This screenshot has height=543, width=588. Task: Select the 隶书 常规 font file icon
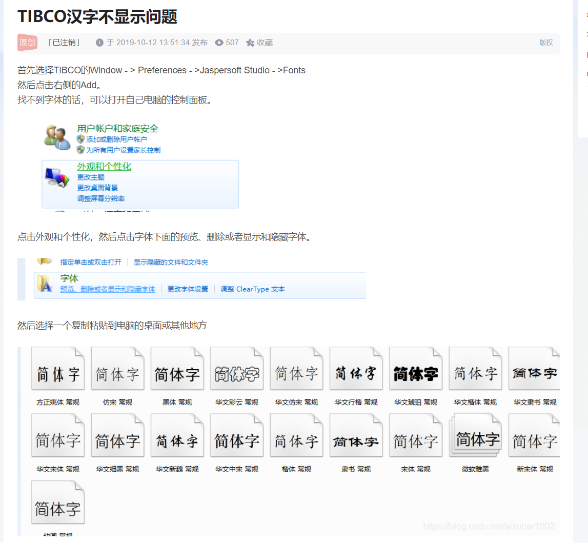356,435
